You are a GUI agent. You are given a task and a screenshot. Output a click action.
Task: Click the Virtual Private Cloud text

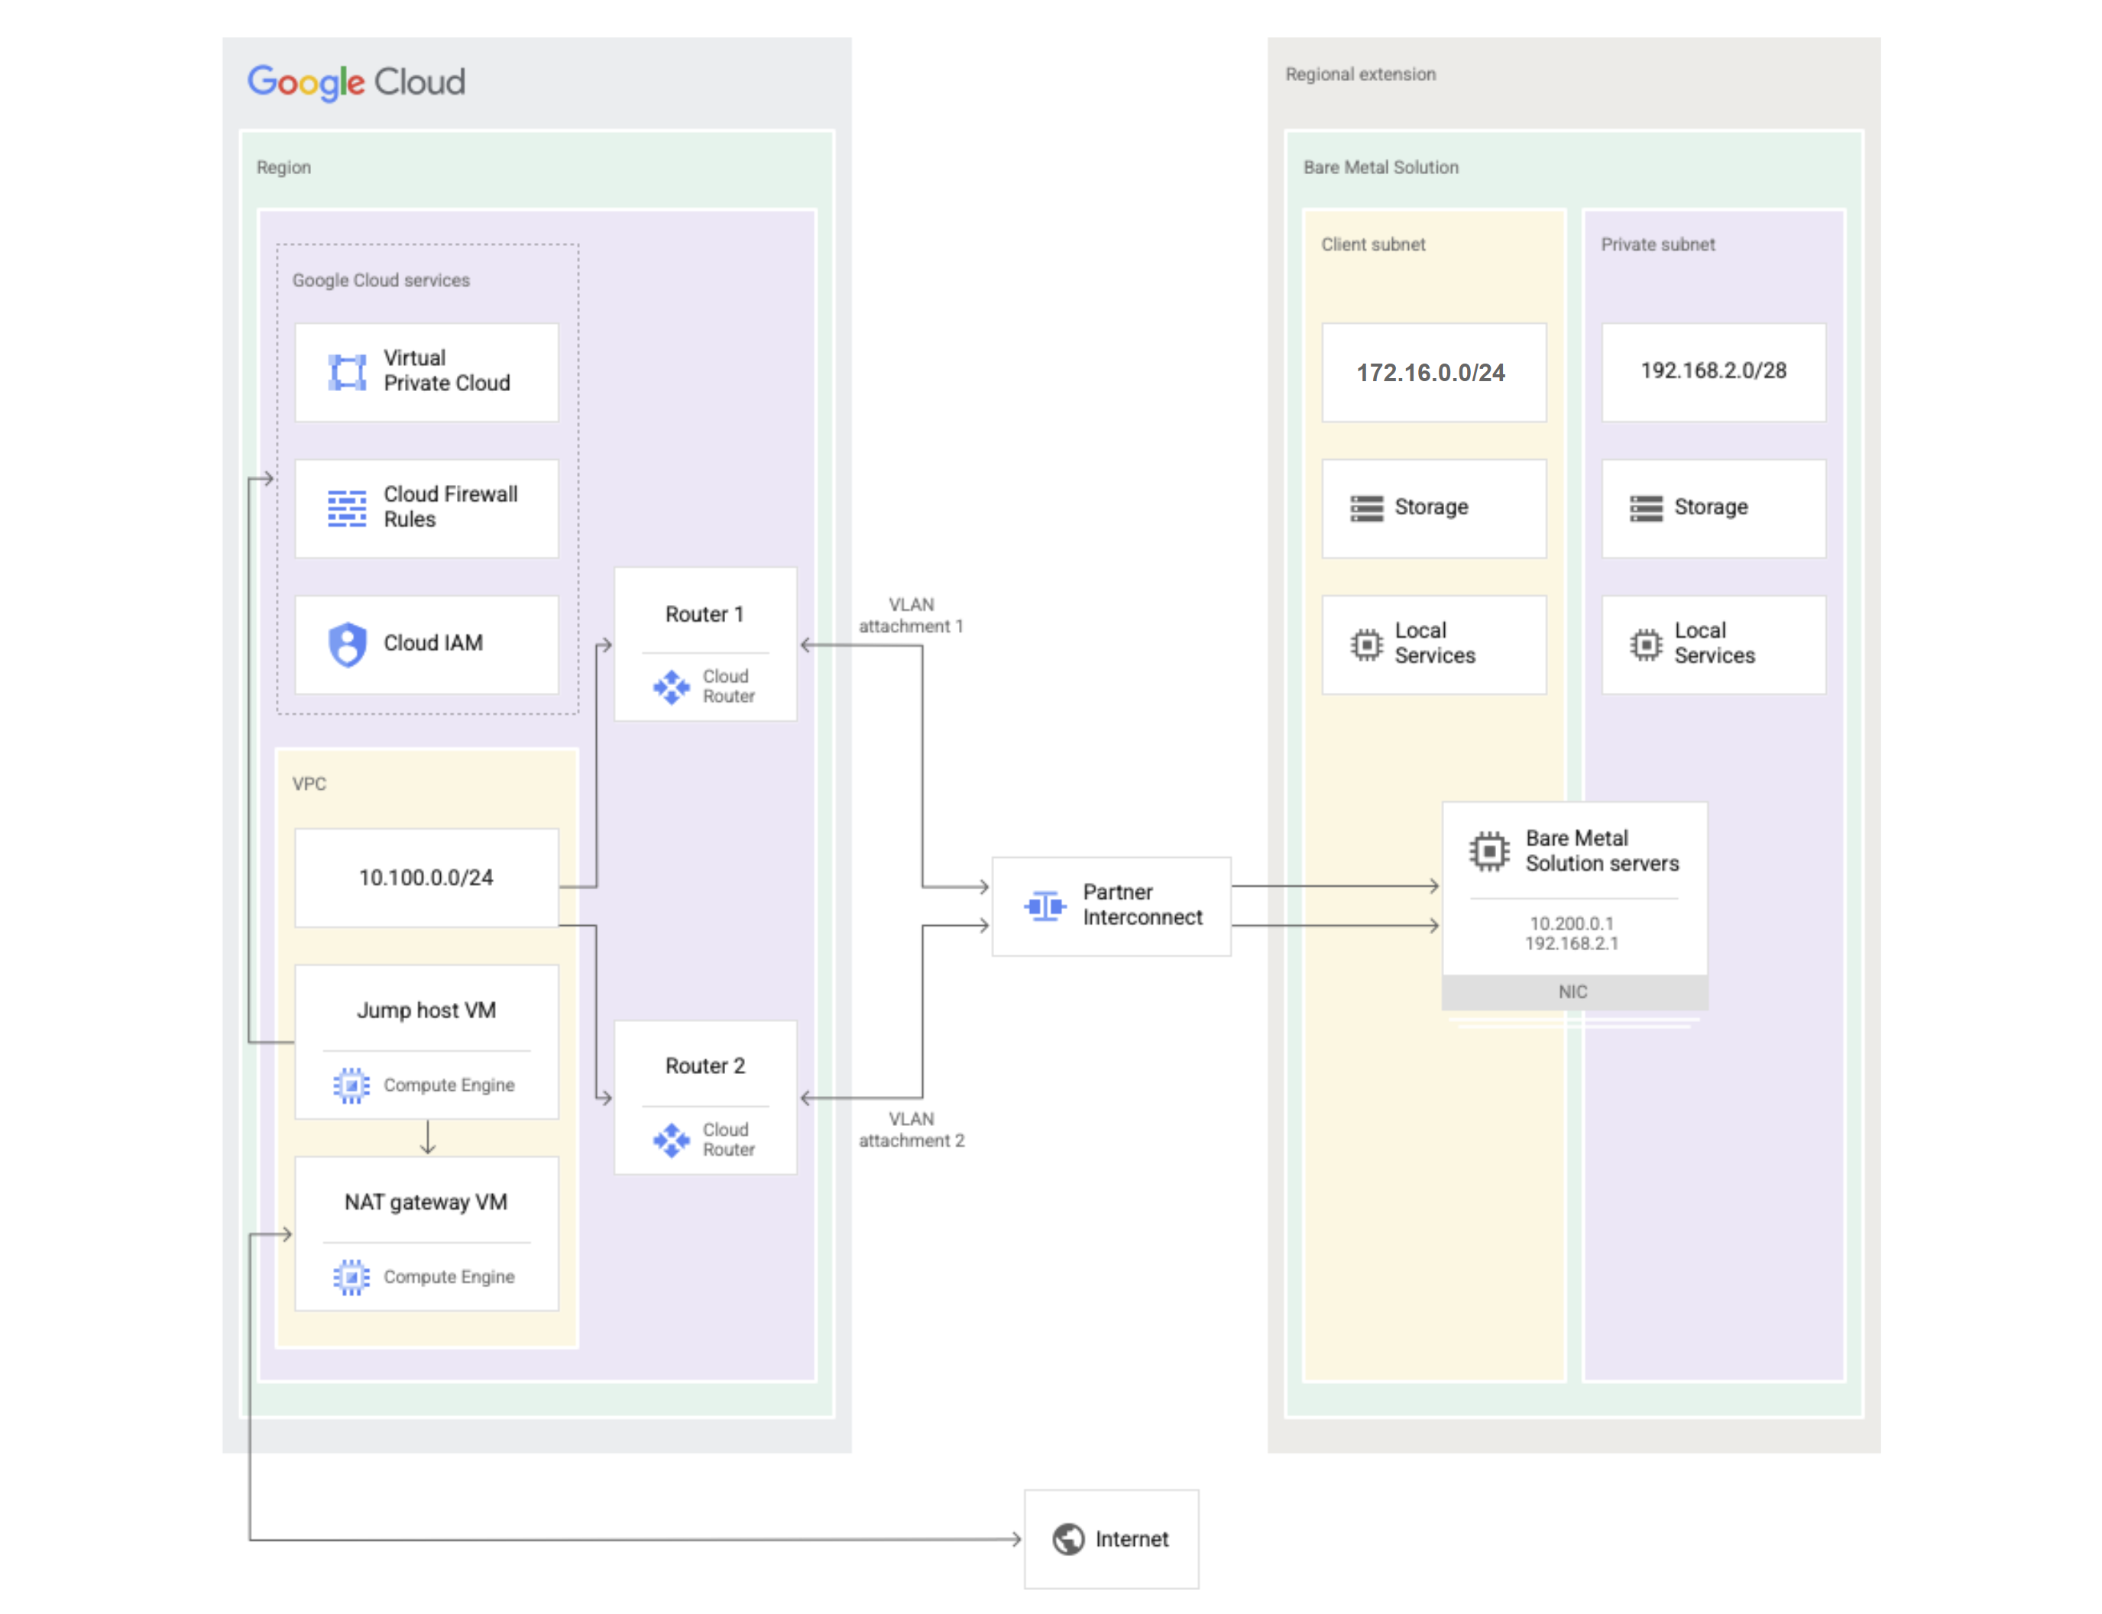(446, 370)
